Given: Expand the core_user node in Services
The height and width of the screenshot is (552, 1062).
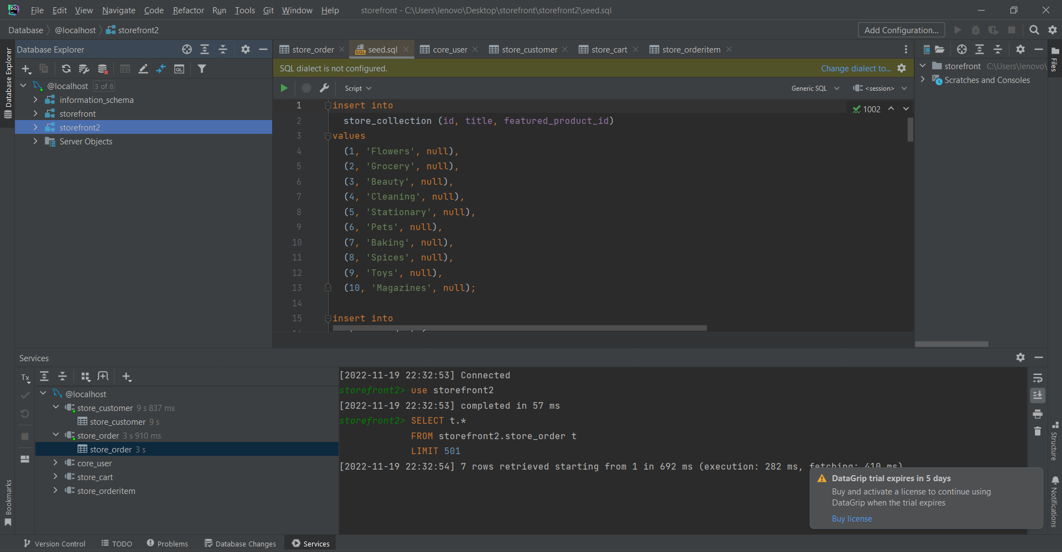Looking at the screenshot, I should point(55,463).
